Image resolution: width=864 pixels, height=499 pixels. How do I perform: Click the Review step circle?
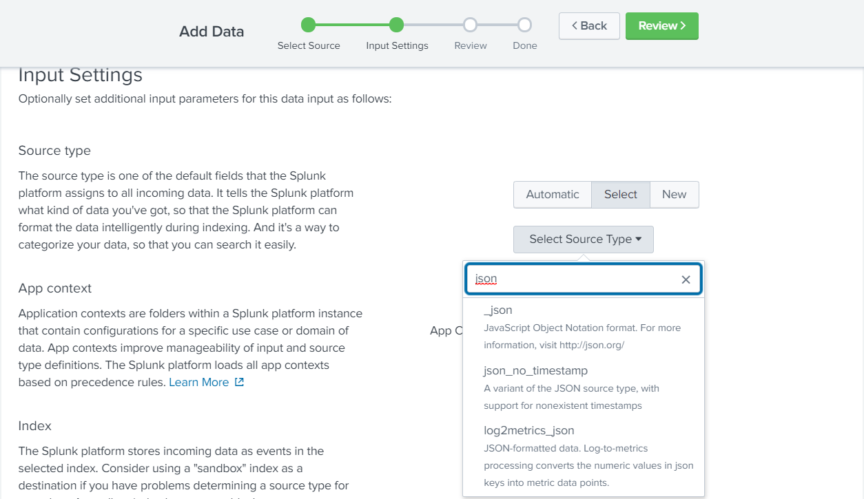[470, 25]
